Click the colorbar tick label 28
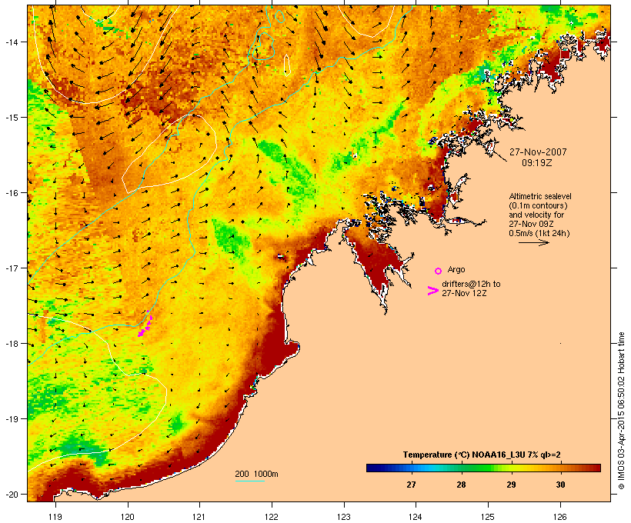Image resolution: width=631 pixels, height=523 pixels. 461,485
